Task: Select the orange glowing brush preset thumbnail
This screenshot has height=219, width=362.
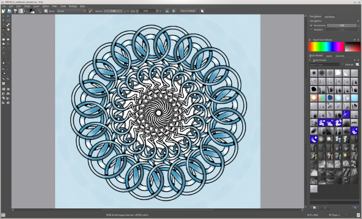Action: pos(314,98)
